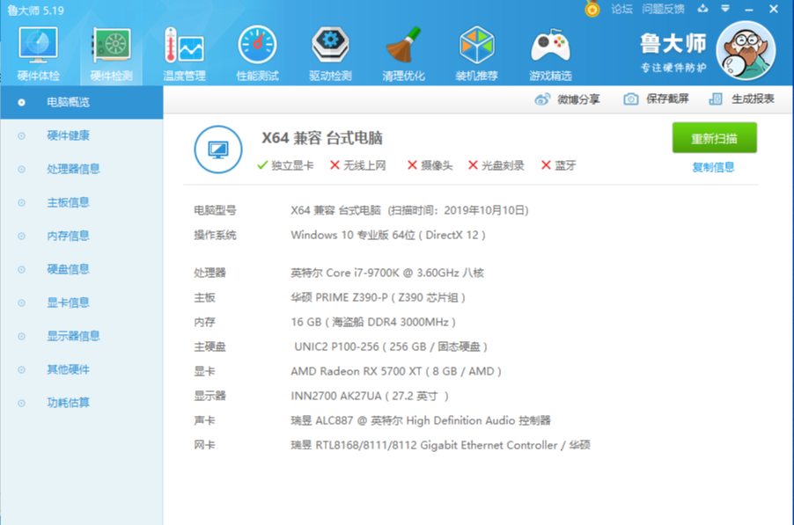Open the 清理优化 cleanup tool
This screenshot has width=794, height=525.
[402, 50]
